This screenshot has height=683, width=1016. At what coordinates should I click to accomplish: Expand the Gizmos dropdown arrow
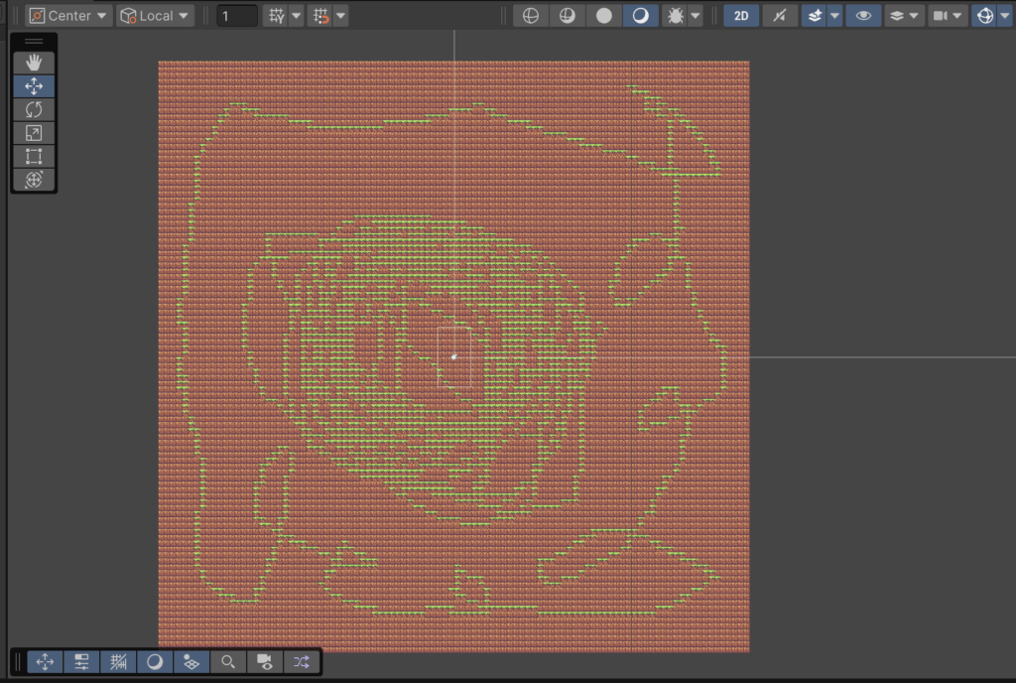(x=1005, y=16)
